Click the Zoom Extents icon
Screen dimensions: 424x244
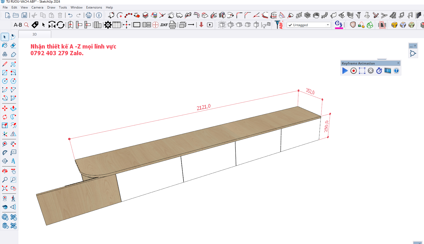[x=5, y=188]
